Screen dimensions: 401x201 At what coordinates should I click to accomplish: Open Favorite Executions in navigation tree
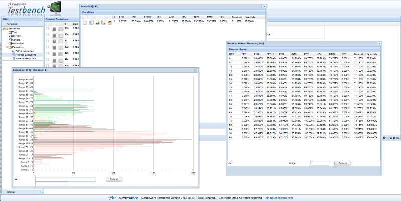click(x=26, y=58)
